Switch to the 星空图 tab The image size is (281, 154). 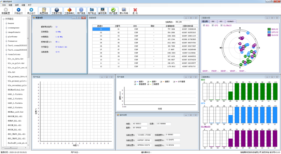click(x=205, y=21)
